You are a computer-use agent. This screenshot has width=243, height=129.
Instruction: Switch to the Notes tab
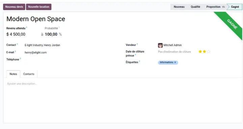coord(13,74)
